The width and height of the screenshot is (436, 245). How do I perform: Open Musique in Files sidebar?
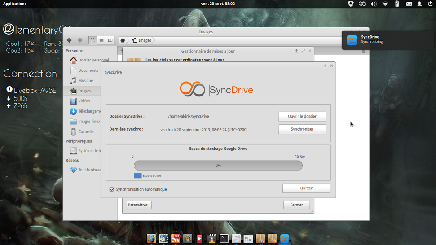[x=81, y=81]
